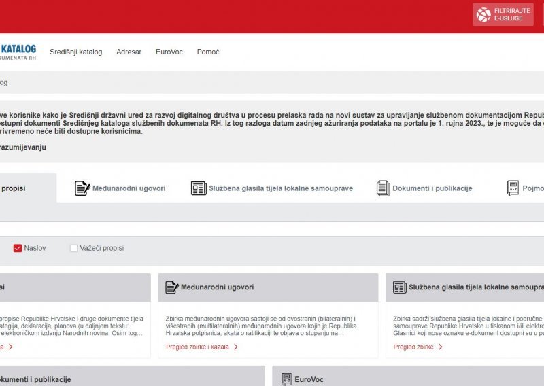
Task: Open the Pomoć menu item
Action: coord(208,52)
